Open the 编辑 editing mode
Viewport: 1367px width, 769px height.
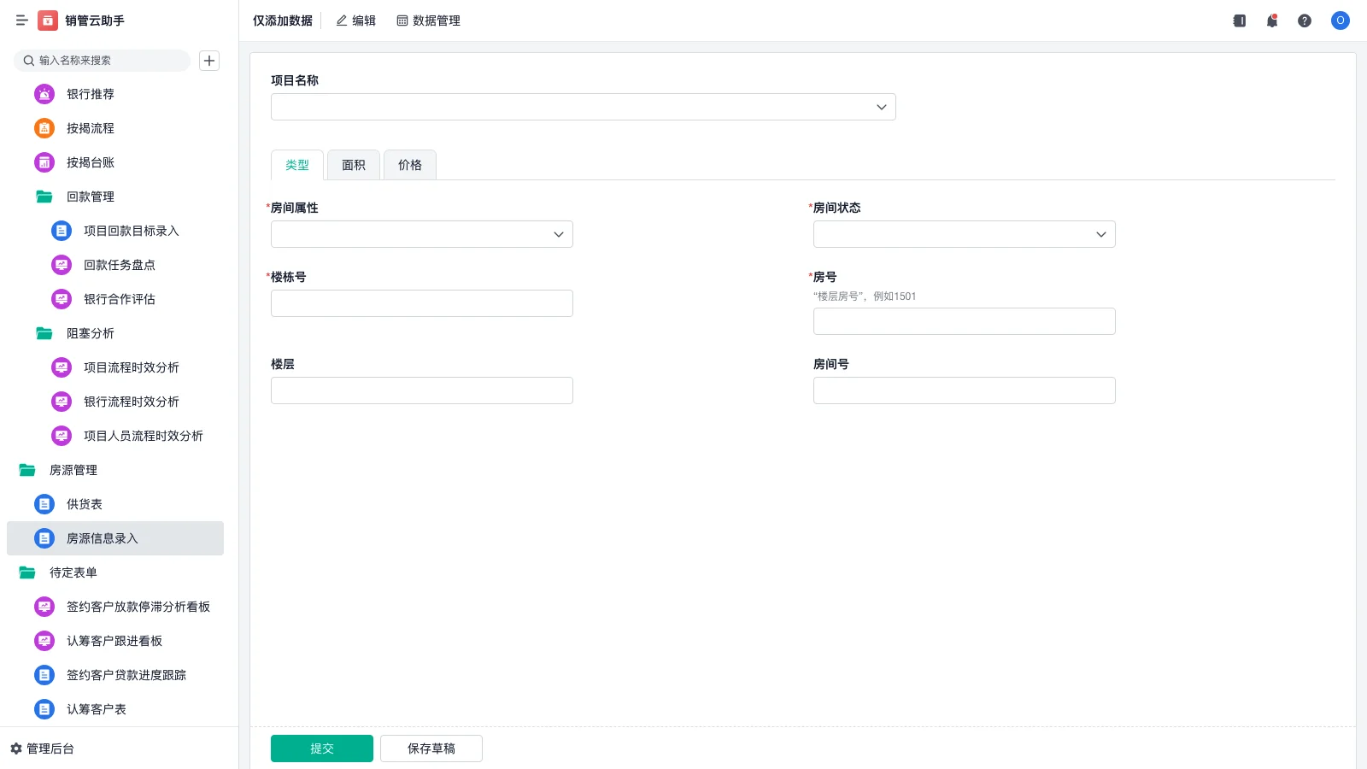355,21
